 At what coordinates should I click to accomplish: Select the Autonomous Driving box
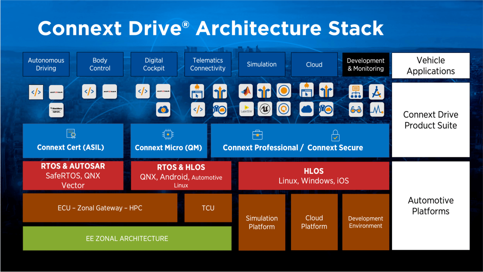tap(46, 64)
